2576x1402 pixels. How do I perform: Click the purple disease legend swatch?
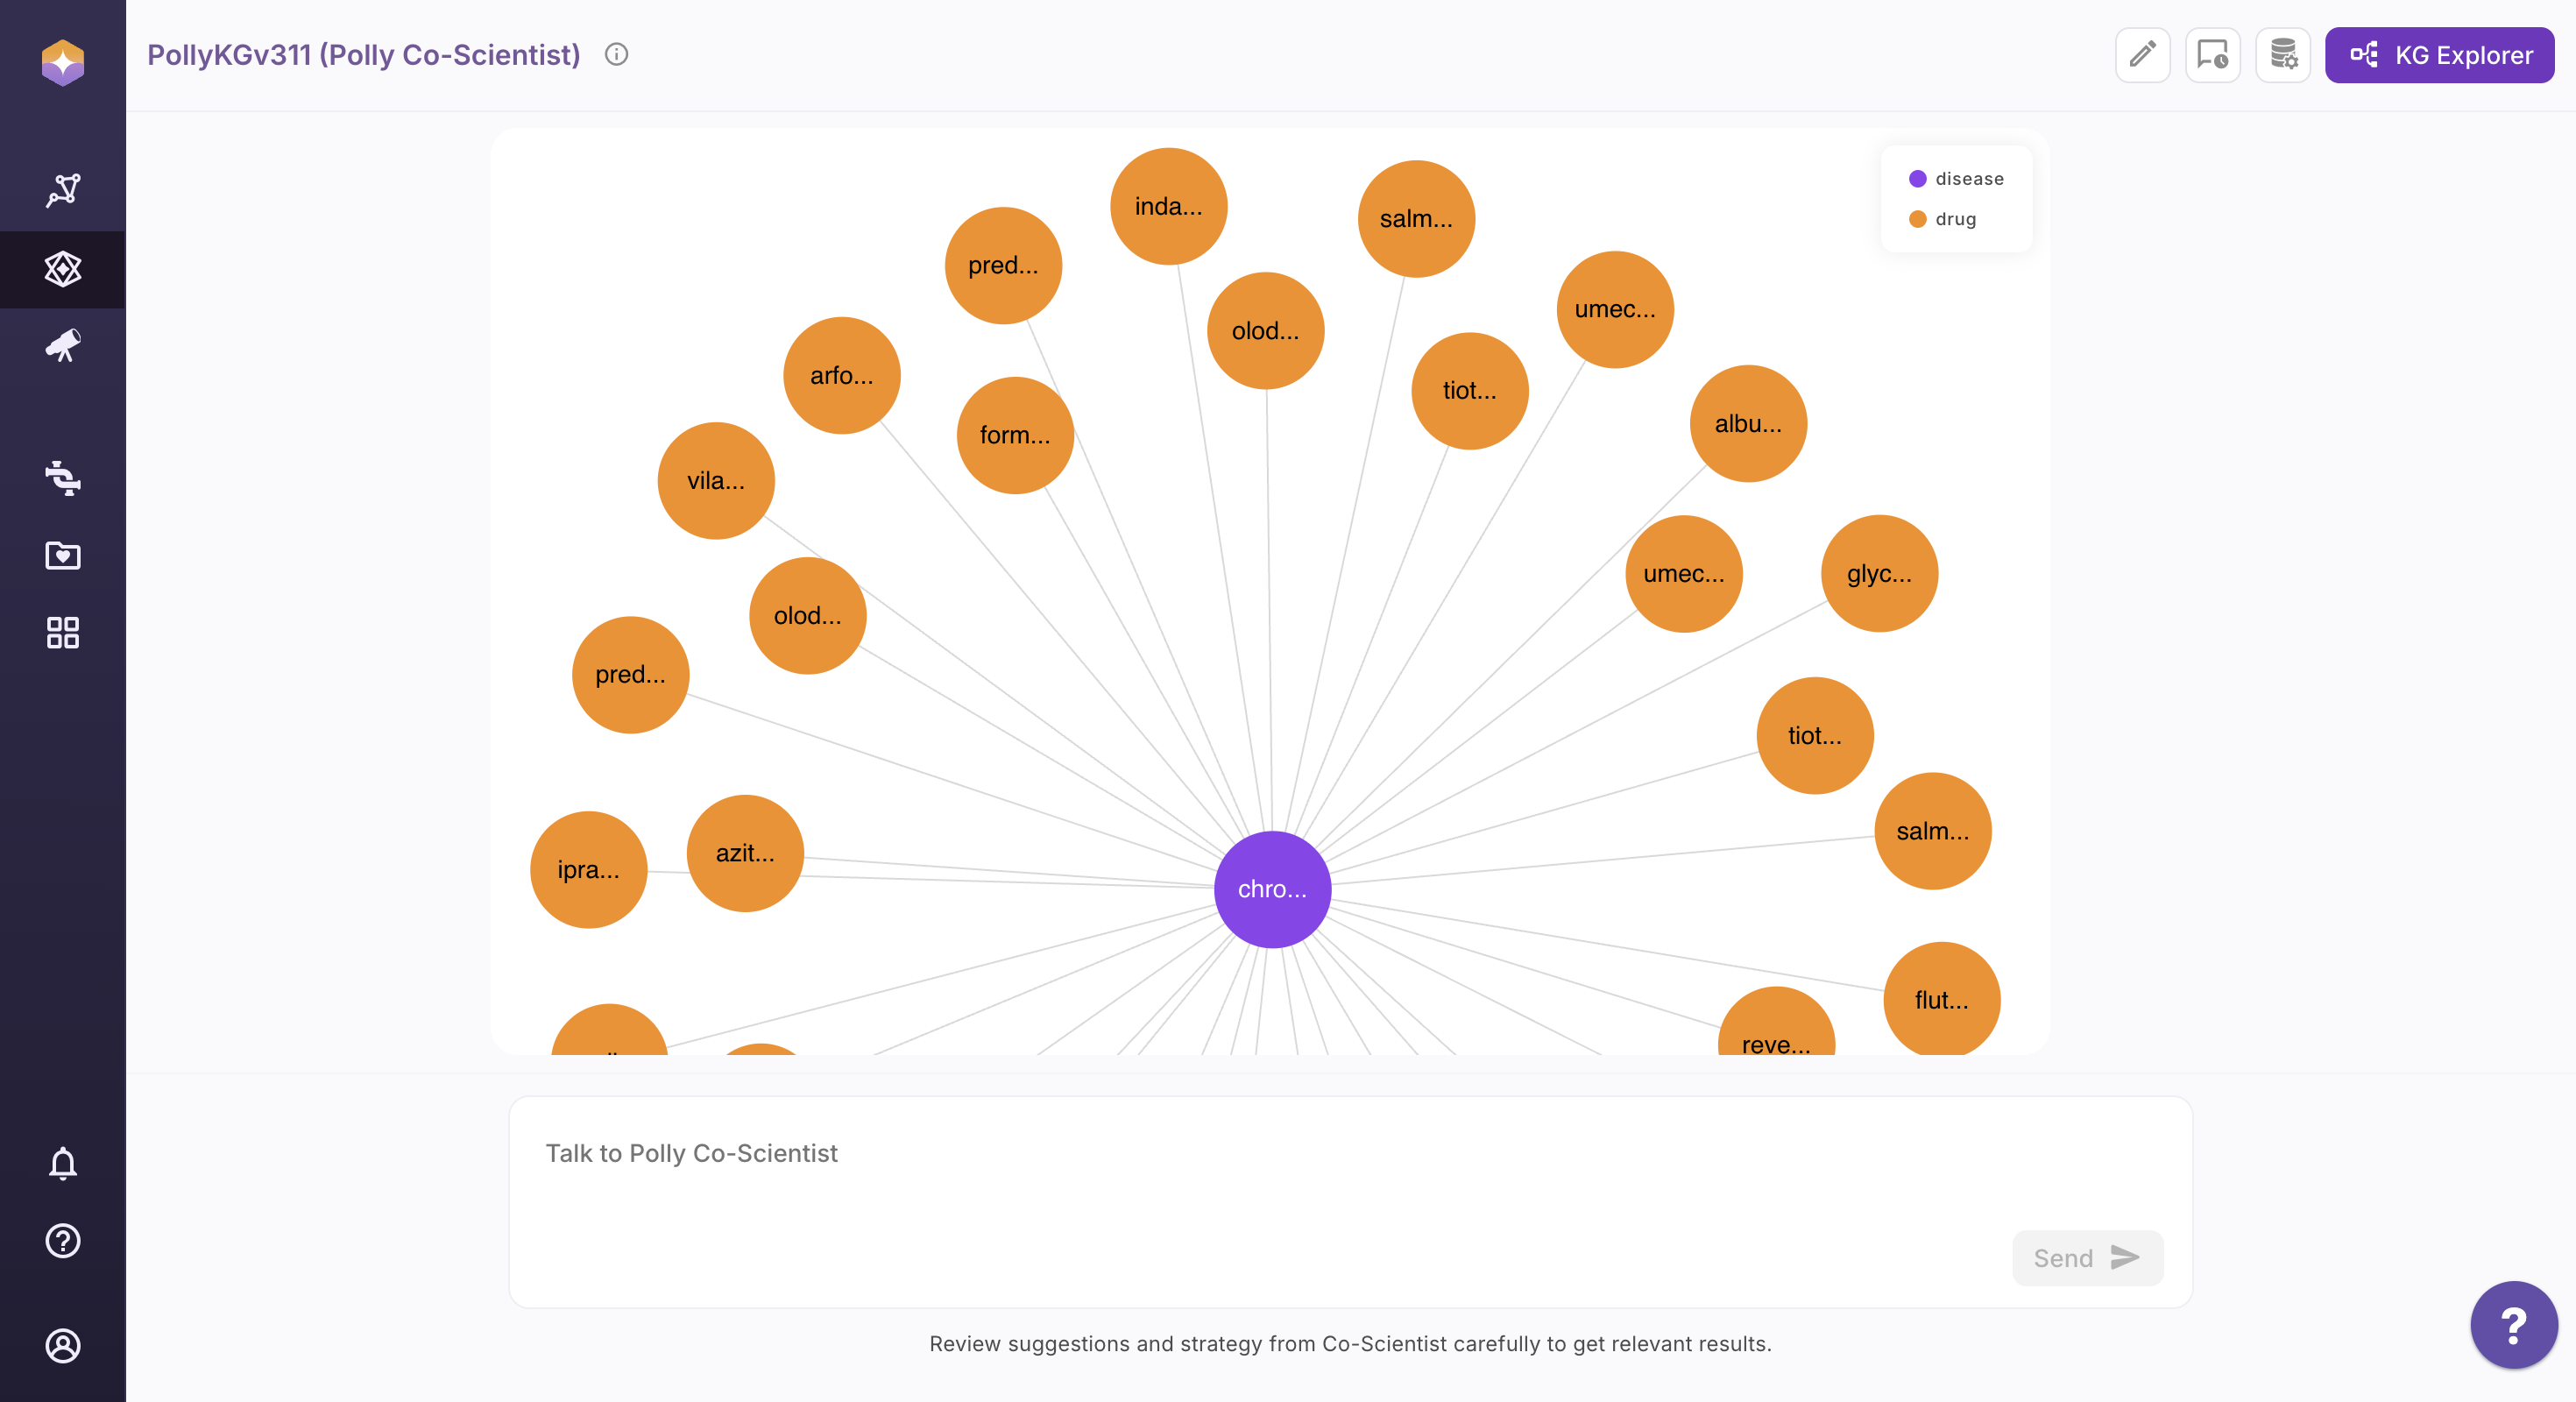pos(1917,179)
